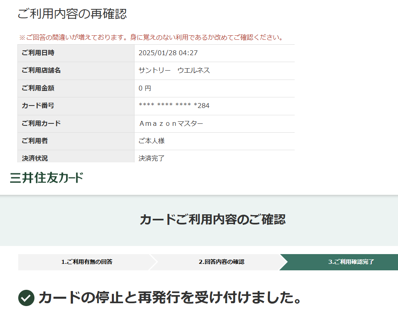This screenshot has width=398, height=317.
Task: Click the amount value 0 円
Action: click(145, 88)
